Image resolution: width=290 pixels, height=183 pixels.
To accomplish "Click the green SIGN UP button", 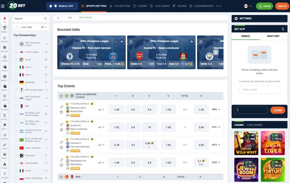I will [282, 6].
